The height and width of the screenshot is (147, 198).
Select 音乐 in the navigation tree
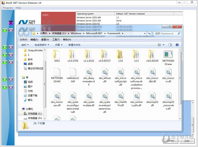[x=28, y=100]
